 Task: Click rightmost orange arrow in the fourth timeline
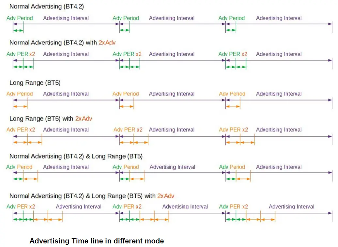(x=247, y=143)
